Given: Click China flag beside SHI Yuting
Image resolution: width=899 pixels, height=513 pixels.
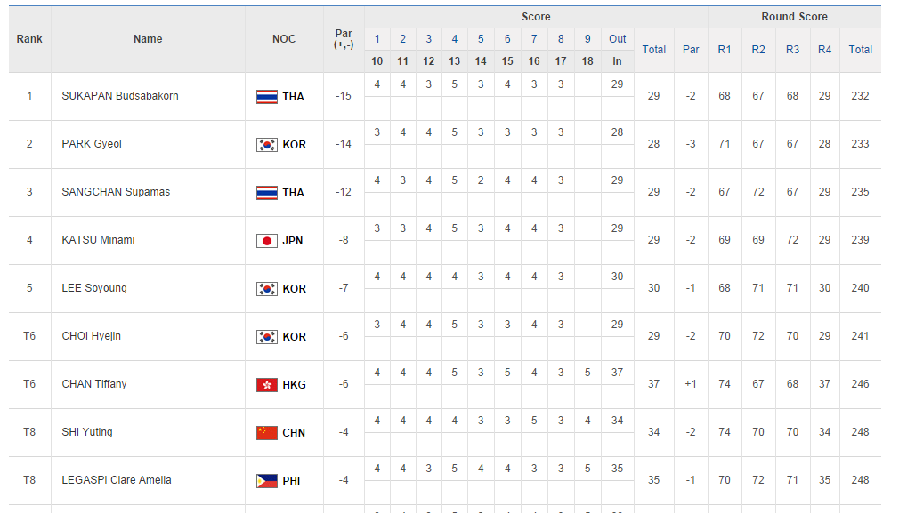Looking at the screenshot, I should coord(267,433).
